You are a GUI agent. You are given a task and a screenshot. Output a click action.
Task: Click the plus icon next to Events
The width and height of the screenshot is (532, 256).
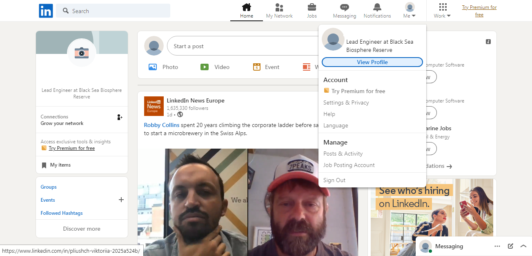pyautogui.click(x=121, y=200)
